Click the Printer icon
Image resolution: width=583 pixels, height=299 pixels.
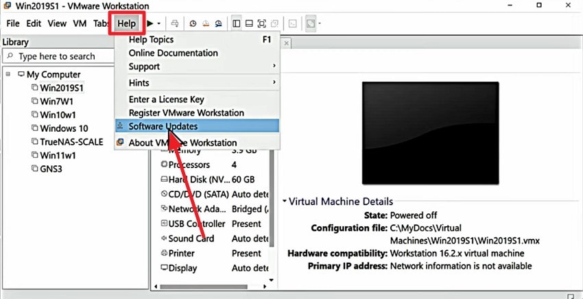point(164,253)
